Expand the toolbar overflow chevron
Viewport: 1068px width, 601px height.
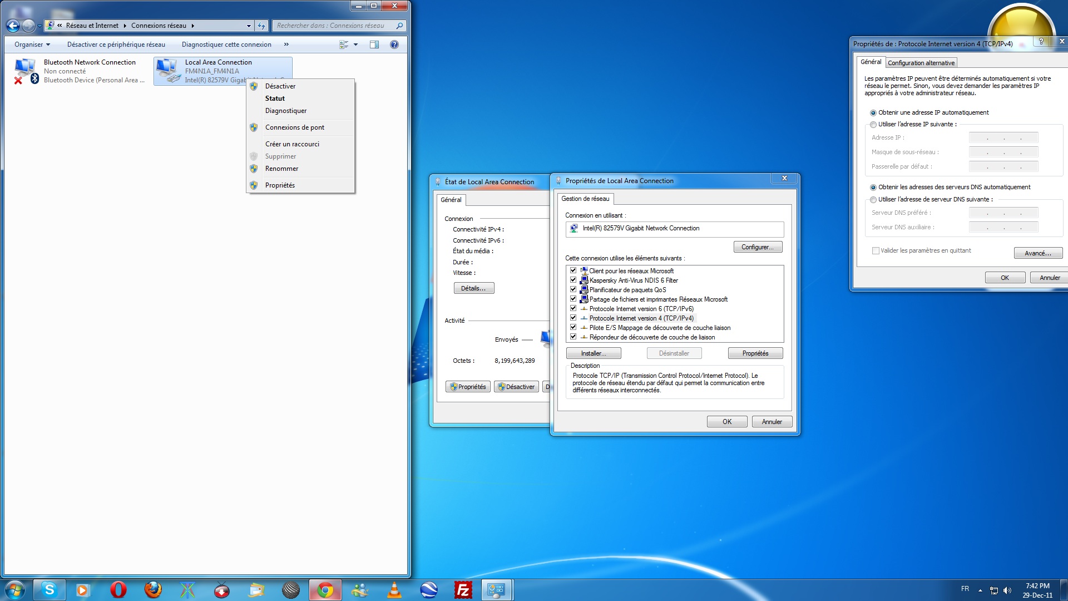pyautogui.click(x=286, y=45)
